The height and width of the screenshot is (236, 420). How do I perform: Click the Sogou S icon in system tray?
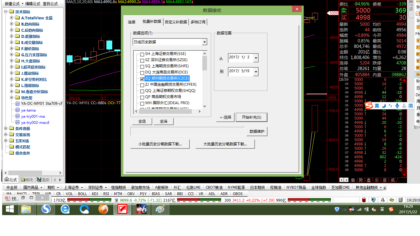[391, 209]
